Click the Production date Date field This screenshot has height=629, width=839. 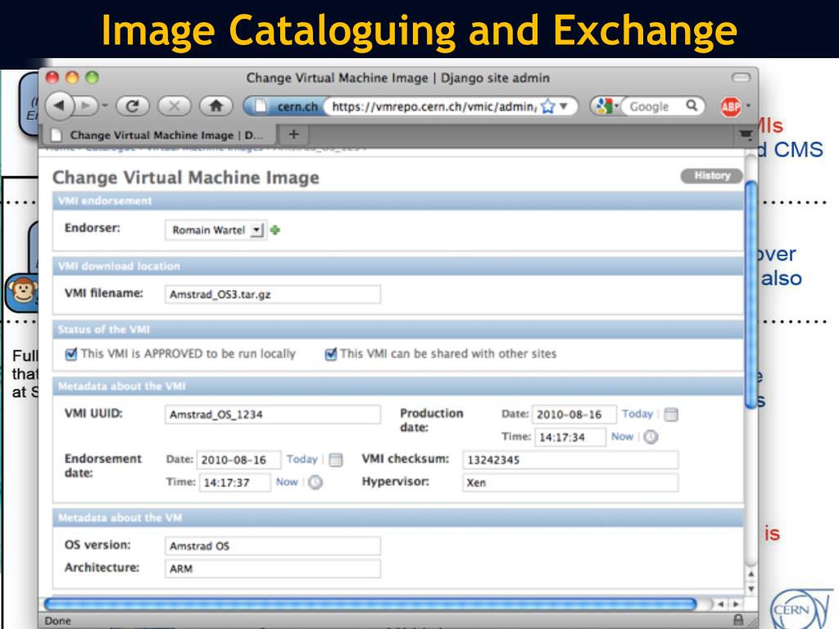[574, 414]
